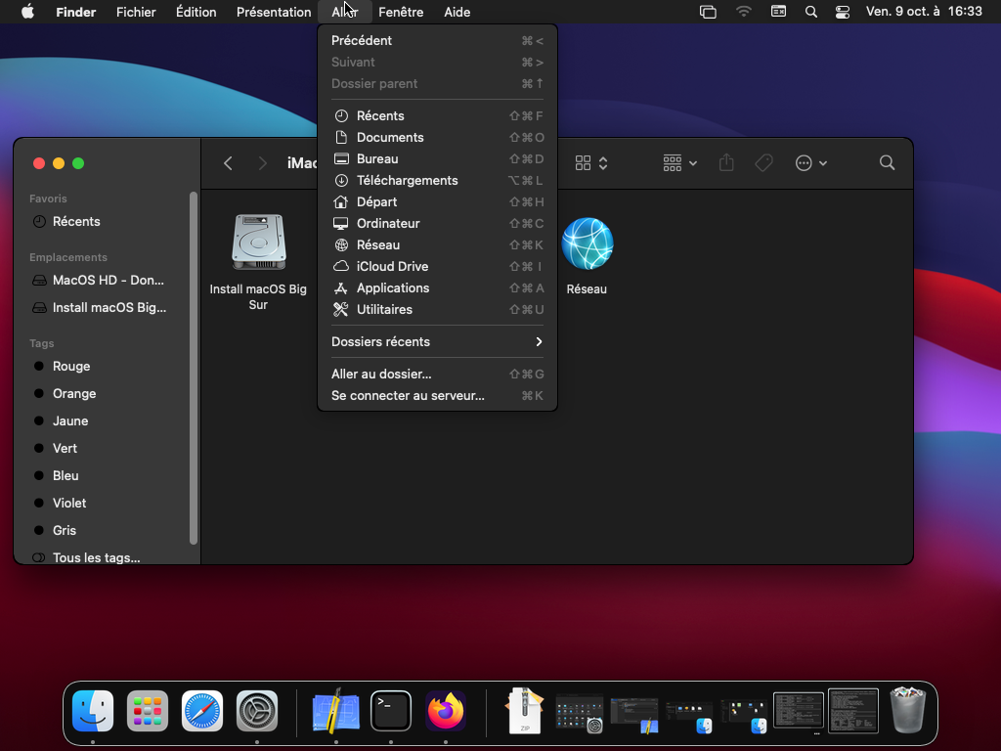Open System Preferences from the Dock
Viewport: 1001px width, 751px height.
point(257,711)
